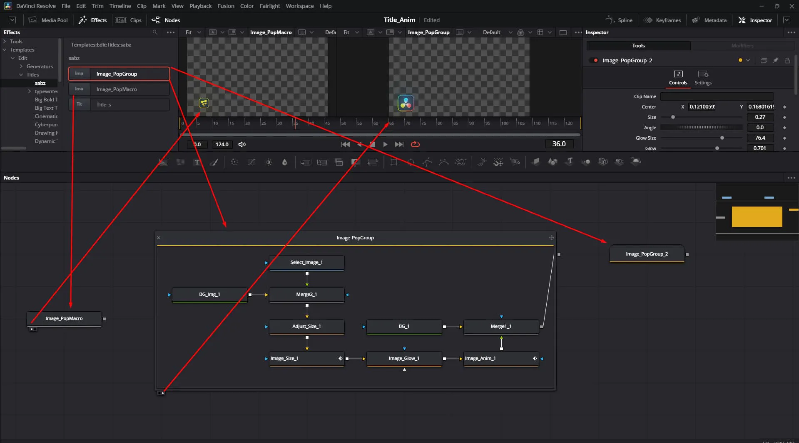Add a BSpline mask tool
The image size is (799, 443).
pyautogui.click(x=444, y=162)
